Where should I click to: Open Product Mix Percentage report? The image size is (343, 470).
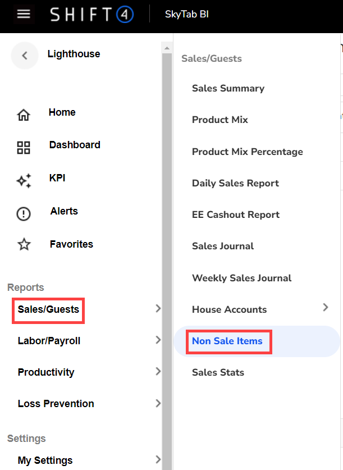click(247, 152)
